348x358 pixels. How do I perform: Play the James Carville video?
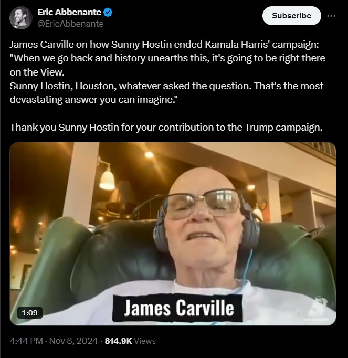(173, 234)
